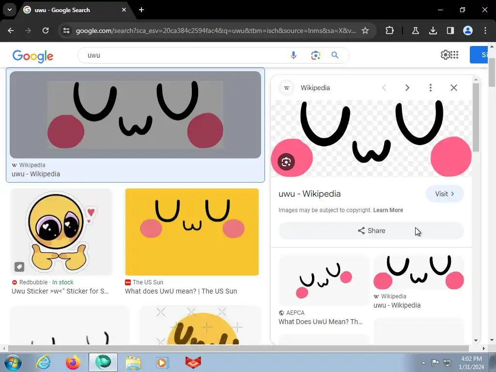This screenshot has width=496, height=372.
Task: Open The US Sun yellow uwu thumbnail
Action: point(192,232)
